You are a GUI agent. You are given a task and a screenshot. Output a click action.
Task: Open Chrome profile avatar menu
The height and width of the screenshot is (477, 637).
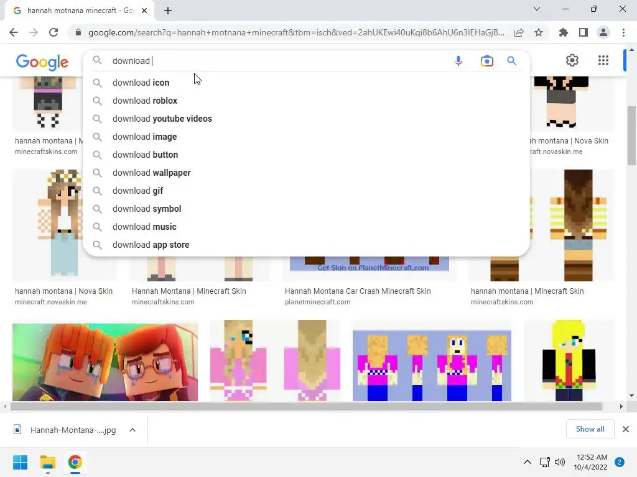(603, 32)
